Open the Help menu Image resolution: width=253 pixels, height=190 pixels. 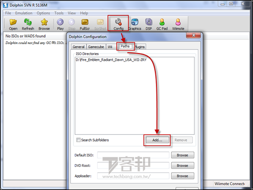[x=84, y=13]
